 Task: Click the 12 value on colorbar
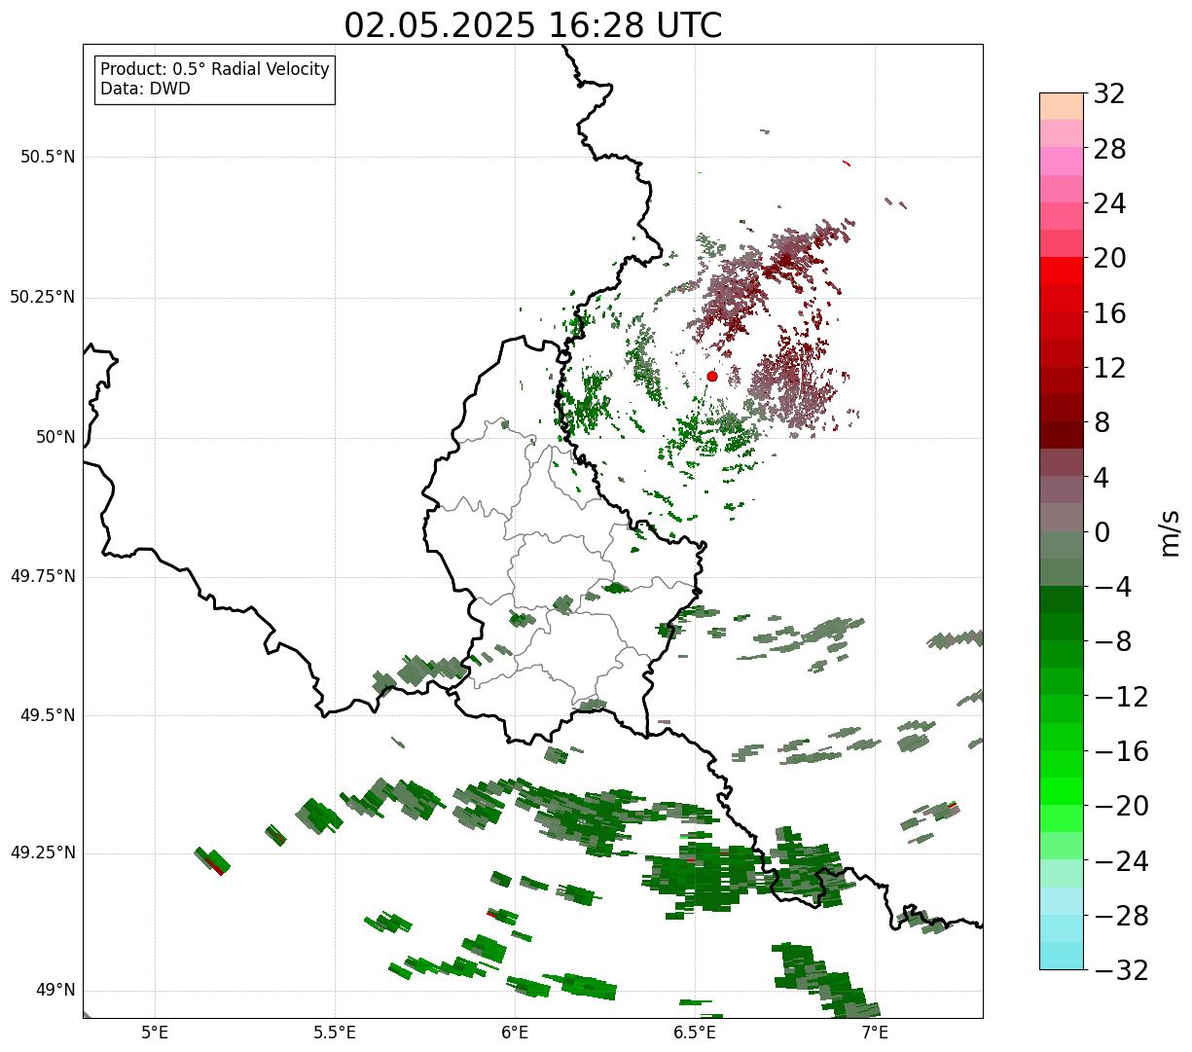(1109, 368)
